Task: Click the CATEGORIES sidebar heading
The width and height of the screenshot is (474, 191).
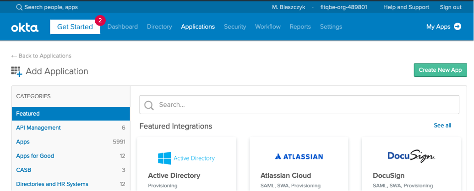Action: point(33,96)
